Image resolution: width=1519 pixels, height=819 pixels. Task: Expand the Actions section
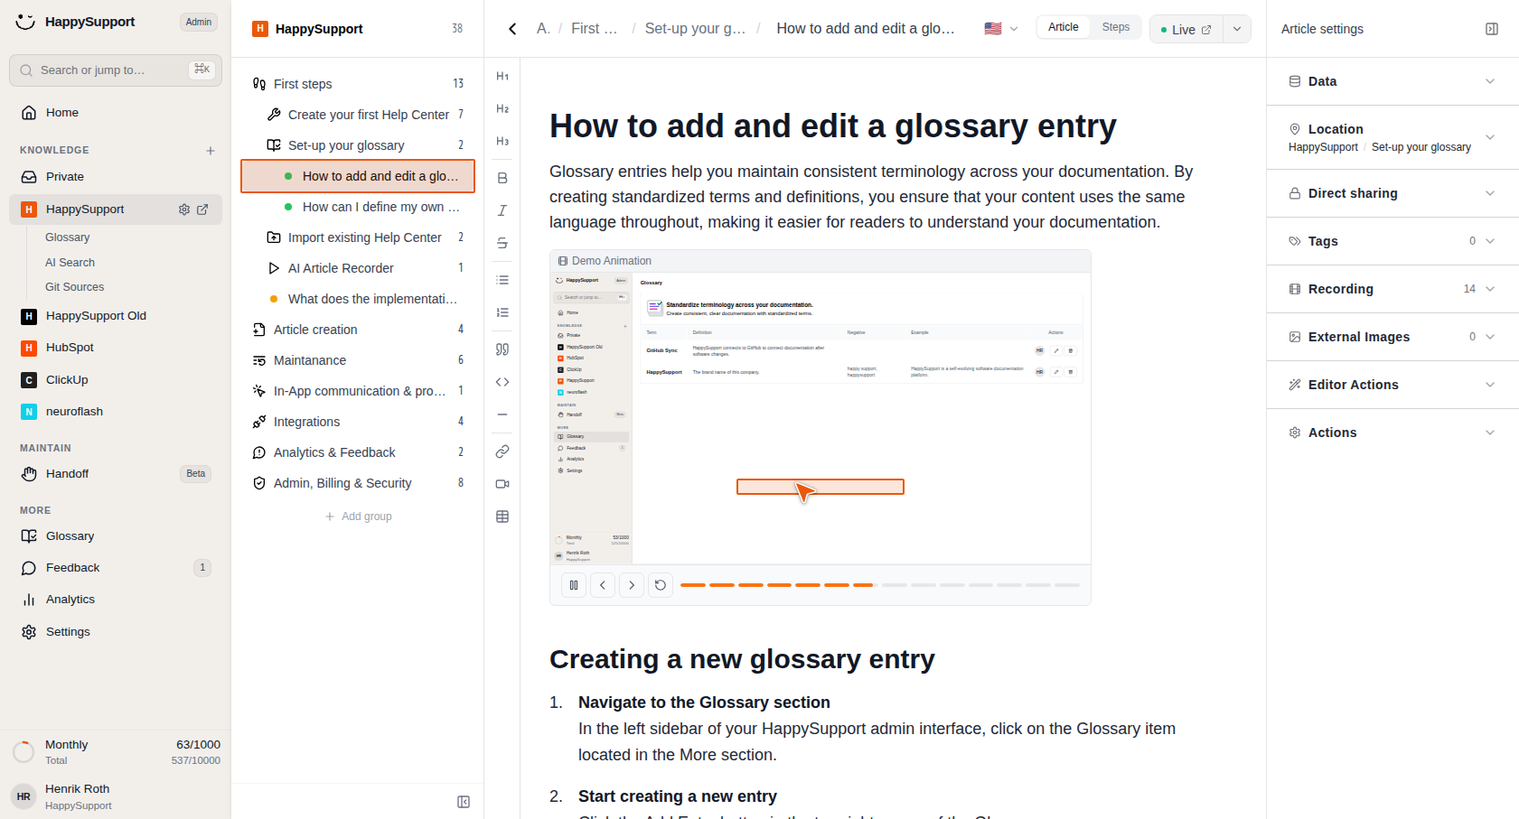pos(1392,433)
